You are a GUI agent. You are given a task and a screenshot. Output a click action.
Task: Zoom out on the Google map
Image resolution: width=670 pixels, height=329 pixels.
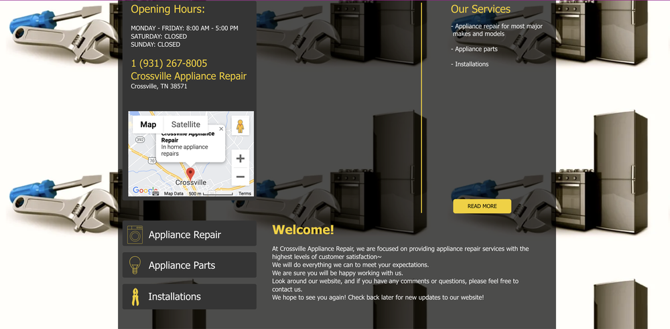[240, 177]
